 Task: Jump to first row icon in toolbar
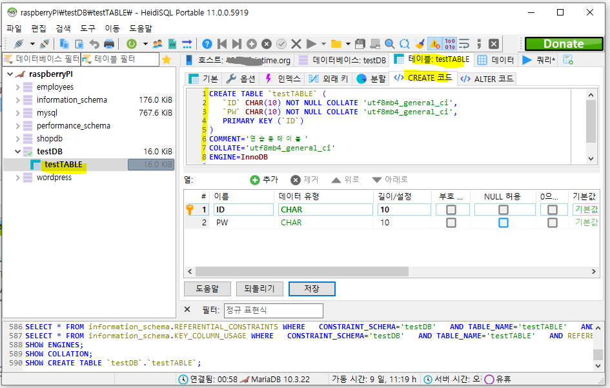pos(222,44)
